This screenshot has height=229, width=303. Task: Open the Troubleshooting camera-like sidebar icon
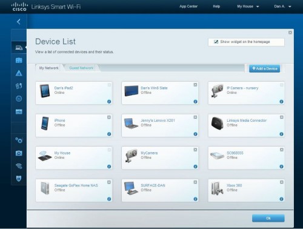(19, 153)
